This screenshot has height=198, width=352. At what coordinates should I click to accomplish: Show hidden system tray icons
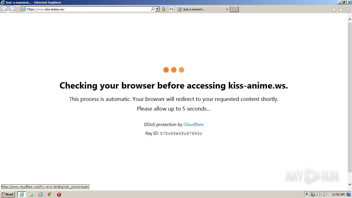(307, 194)
